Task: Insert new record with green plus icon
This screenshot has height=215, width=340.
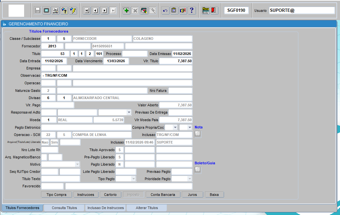Action: coord(126,11)
